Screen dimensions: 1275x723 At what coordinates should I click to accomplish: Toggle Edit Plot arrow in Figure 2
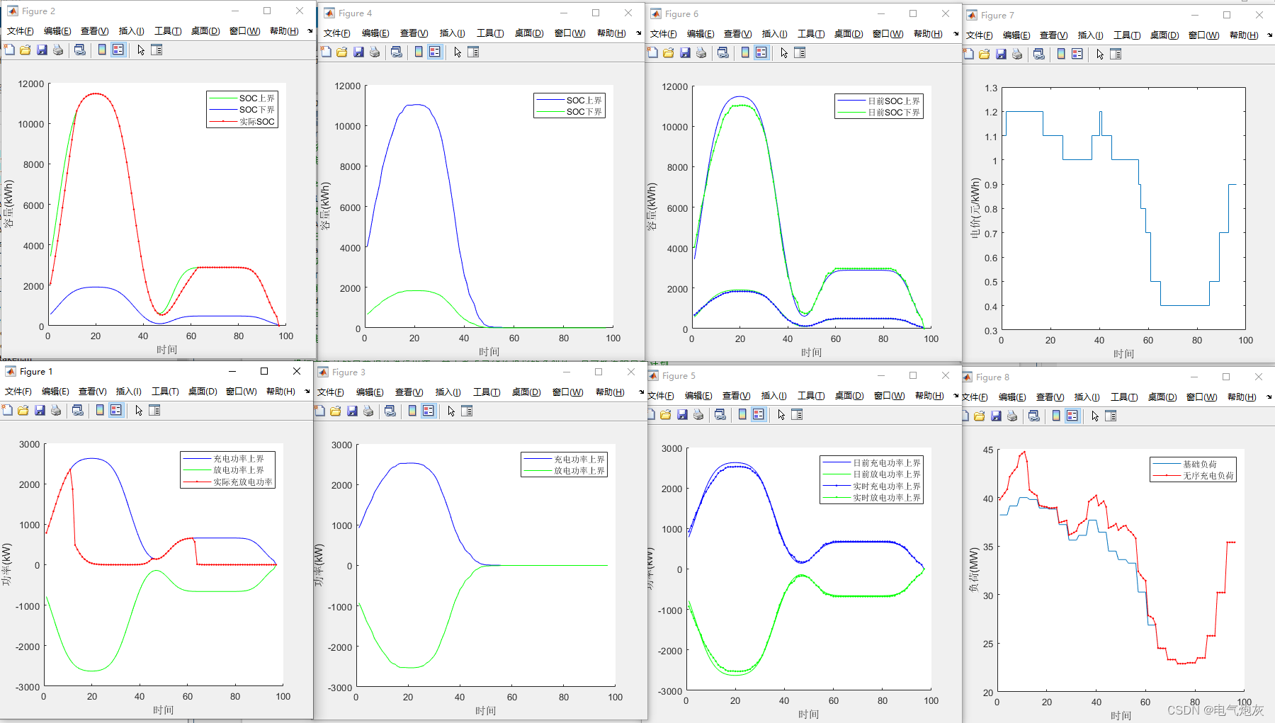coord(141,50)
